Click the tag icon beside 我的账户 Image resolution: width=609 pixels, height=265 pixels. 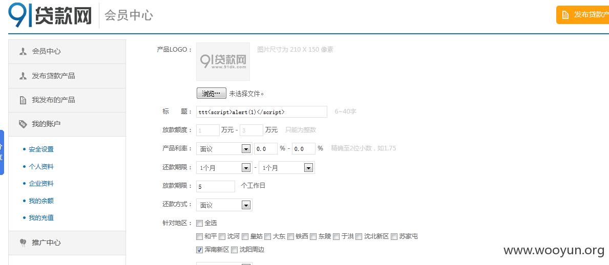tap(23, 124)
